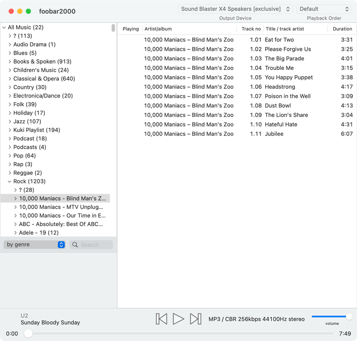Image resolution: width=357 pixels, height=341 pixels.
Task: Sort by Duration column header
Action: (342, 29)
